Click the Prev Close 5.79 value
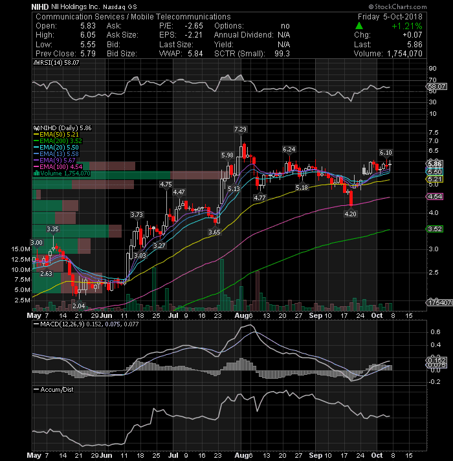The width and height of the screenshot is (453, 461). click(88, 54)
